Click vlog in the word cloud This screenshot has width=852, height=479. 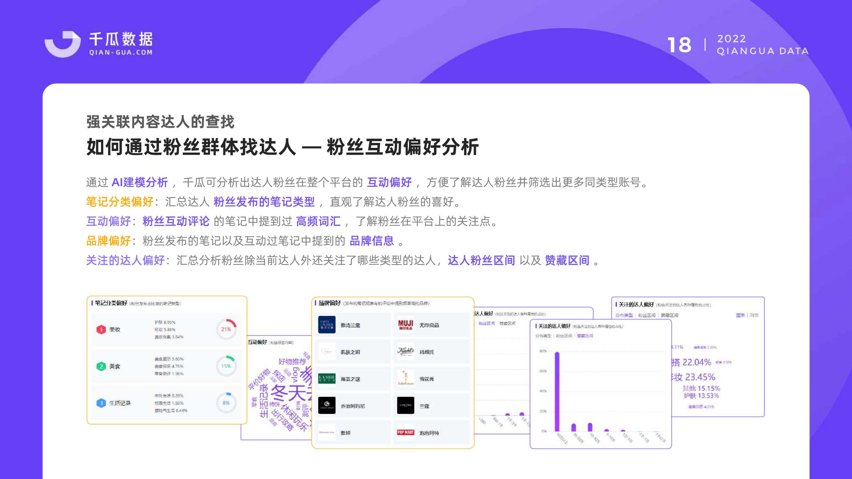tap(296, 375)
